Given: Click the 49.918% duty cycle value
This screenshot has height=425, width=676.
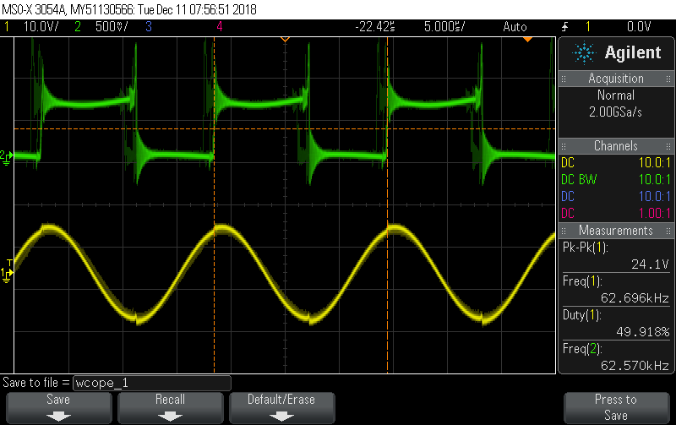Looking at the screenshot, I should point(643,331).
